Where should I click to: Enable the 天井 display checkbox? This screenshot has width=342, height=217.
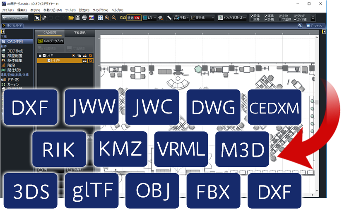point(252,19)
